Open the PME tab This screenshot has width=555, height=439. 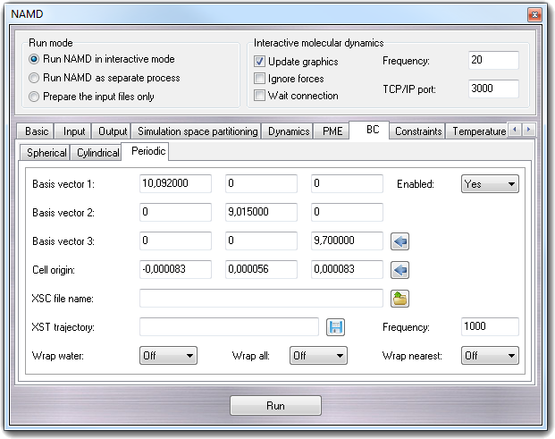(x=332, y=131)
